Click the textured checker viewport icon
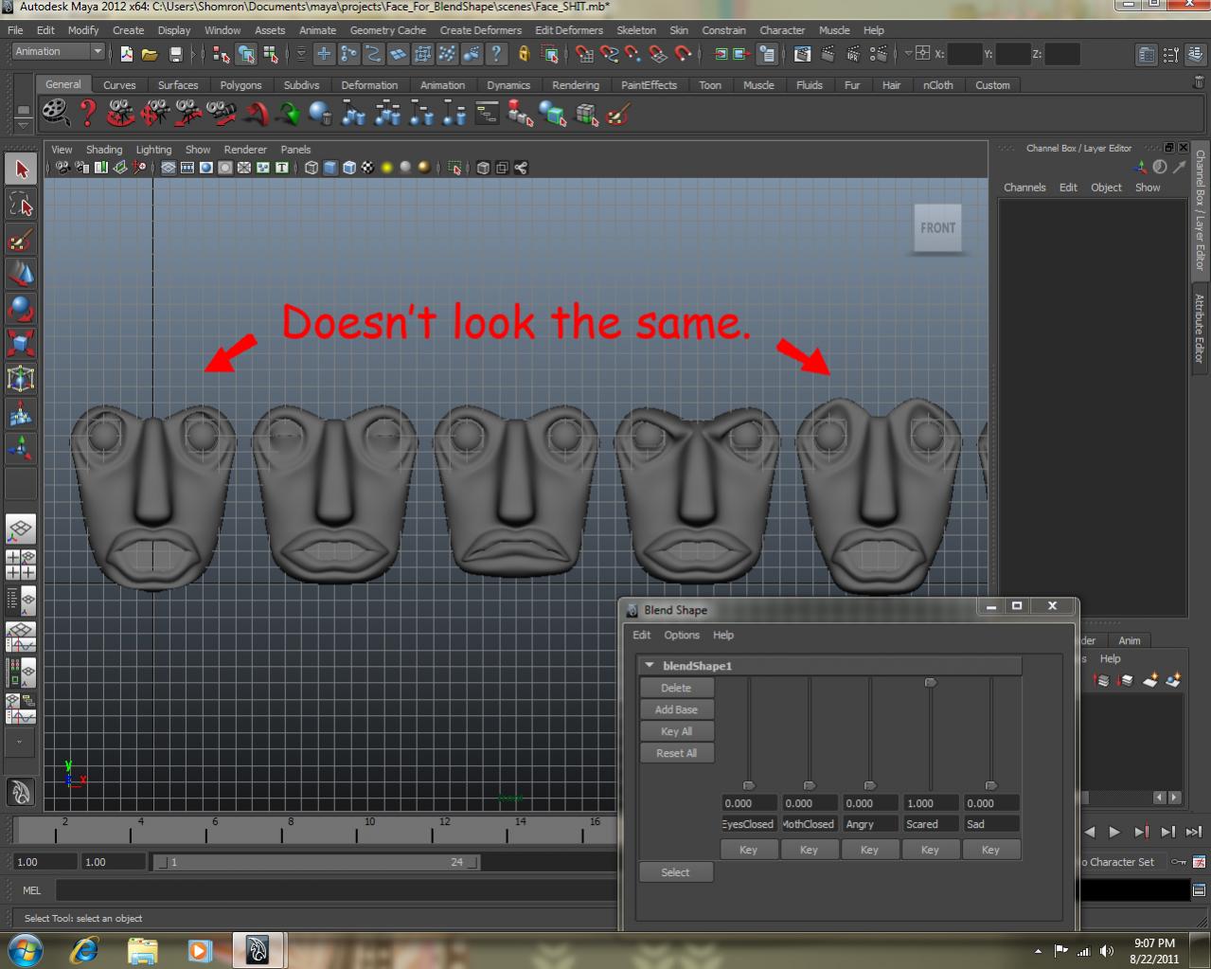 367,168
